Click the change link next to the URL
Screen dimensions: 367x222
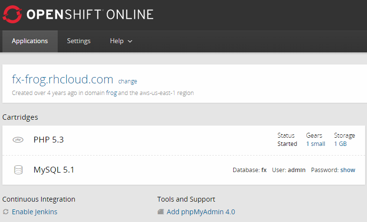tap(128, 81)
